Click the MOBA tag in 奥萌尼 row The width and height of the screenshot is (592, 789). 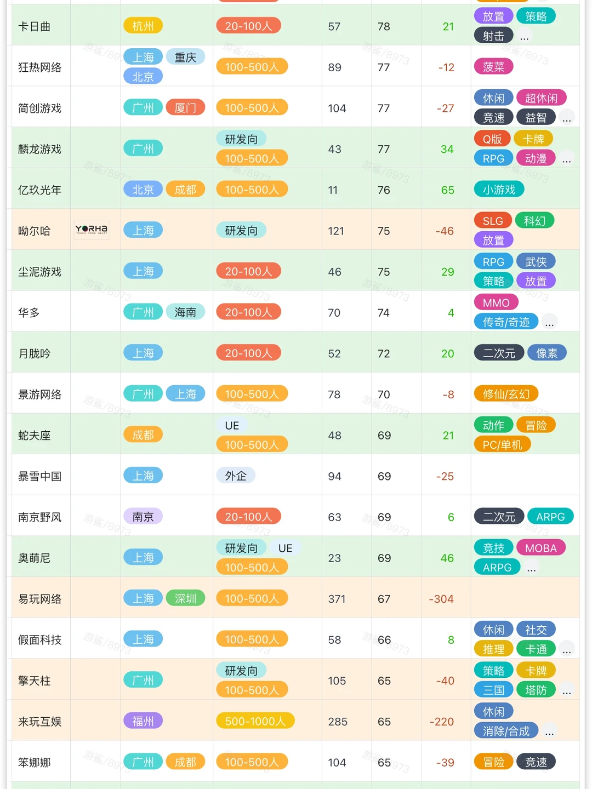540,548
